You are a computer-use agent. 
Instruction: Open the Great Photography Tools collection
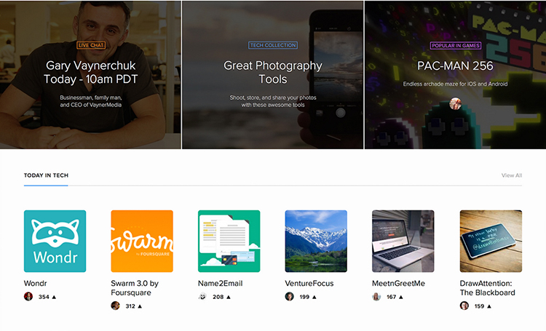tap(272, 73)
